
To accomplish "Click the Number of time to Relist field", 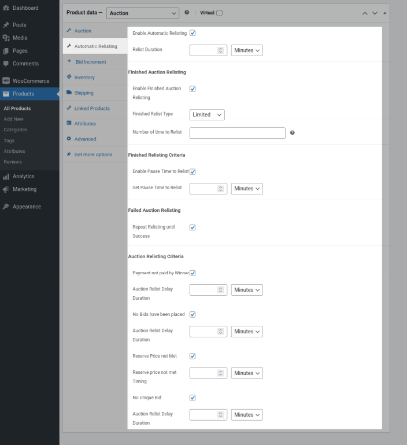I will [237, 133].
